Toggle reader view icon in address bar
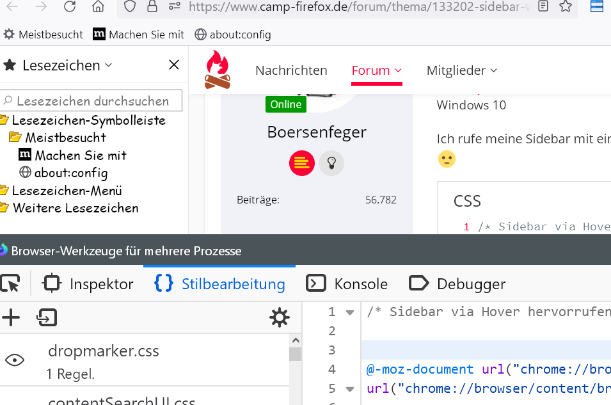This screenshot has width=611, height=405. click(543, 7)
